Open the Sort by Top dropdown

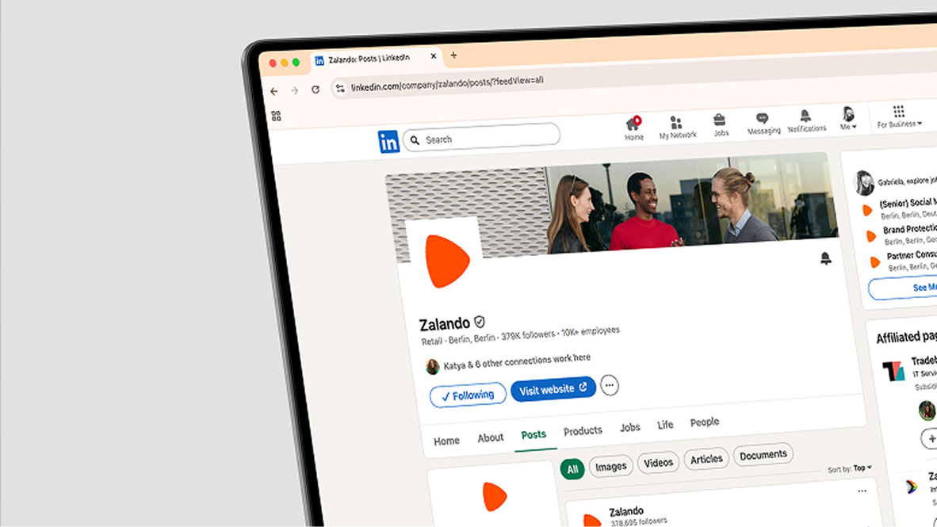click(x=849, y=468)
